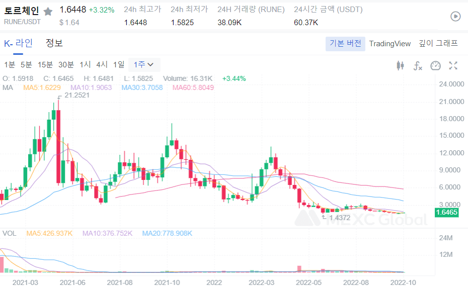
Task: Click the 24시간 금액 value 60.37K
Action: click(306, 23)
